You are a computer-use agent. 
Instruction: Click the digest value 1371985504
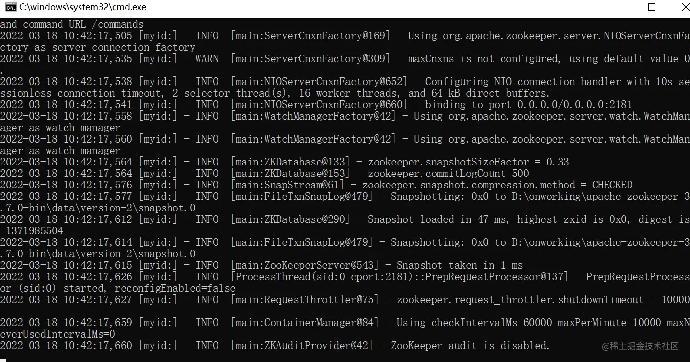pyautogui.click(x=34, y=231)
